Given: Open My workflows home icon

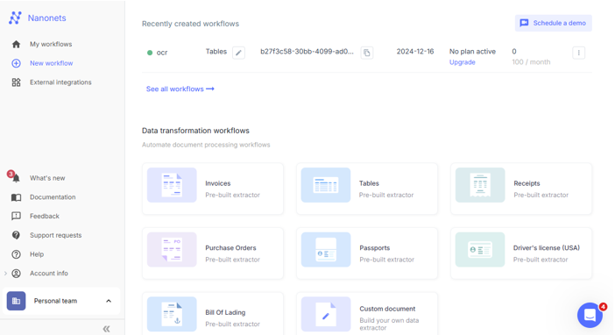Looking at the screenshot, I should coord(16,44).
